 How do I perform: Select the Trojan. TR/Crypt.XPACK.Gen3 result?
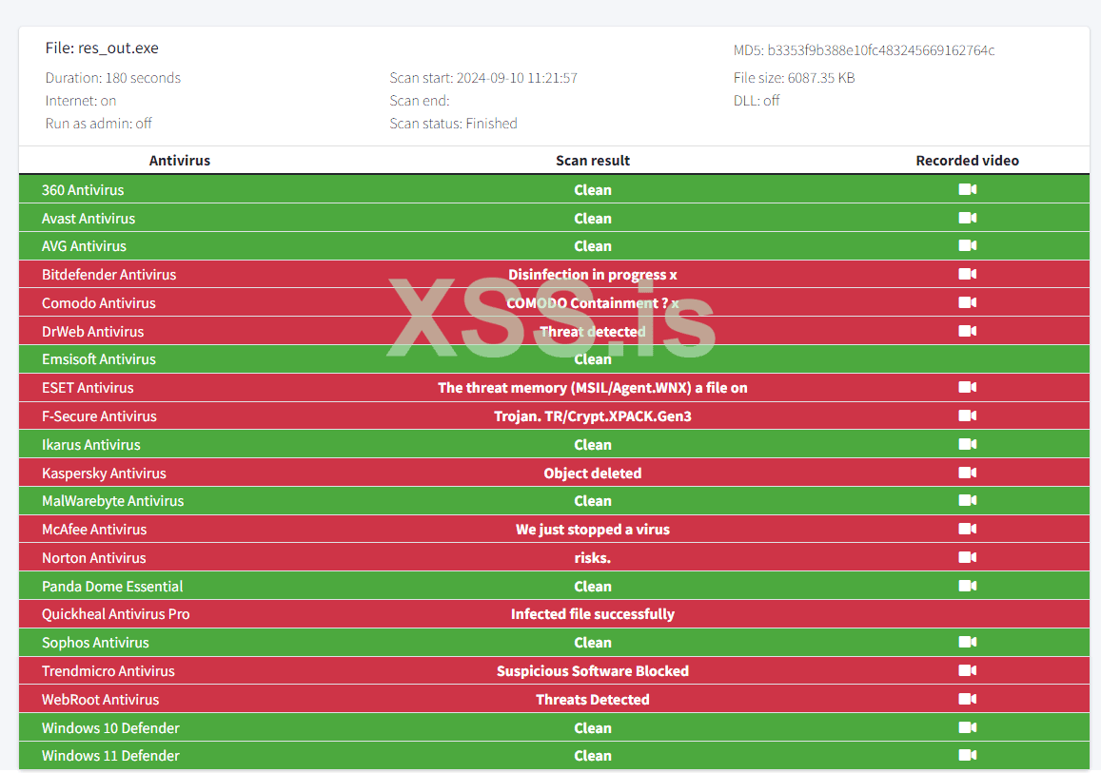(x=593, y=416)
